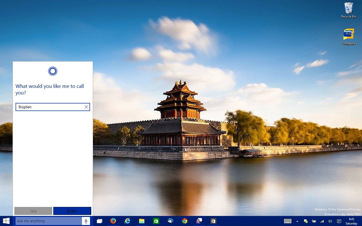Viewport: 362px width, 226px height.
Task: Open File Explorer from the taskbar
Action: (x=142, y=221)
